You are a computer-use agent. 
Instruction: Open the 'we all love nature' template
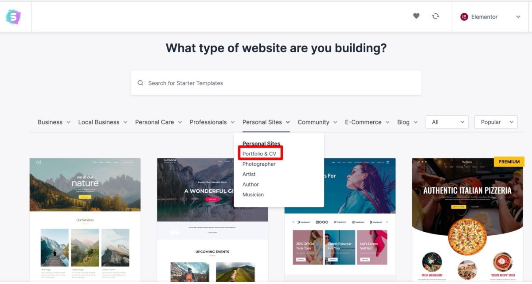click(85, 220)
